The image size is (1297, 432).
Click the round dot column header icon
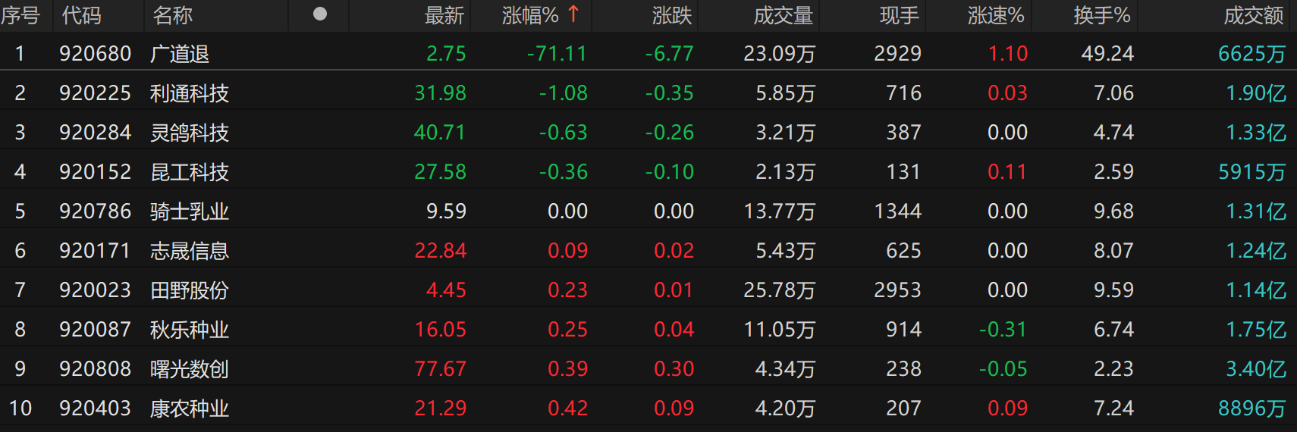click(x=320, y=14)
